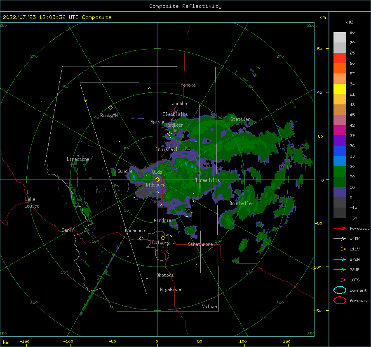
Task: Click the Banff label
Action: (x=68, y=230)
